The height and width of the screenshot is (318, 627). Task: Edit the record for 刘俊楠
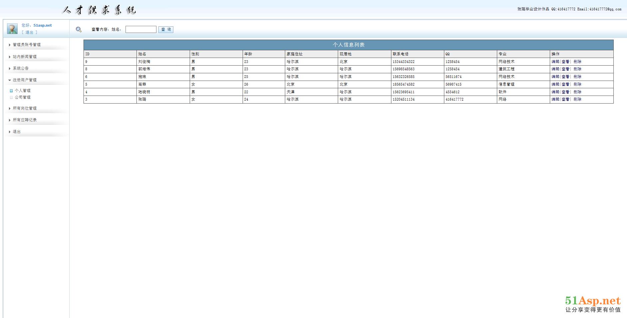555,62
